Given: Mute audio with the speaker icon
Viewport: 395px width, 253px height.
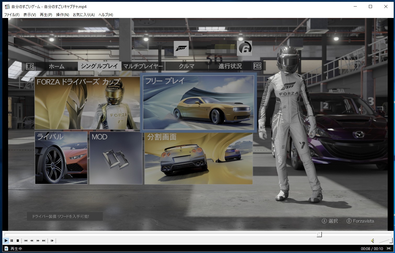Looking at the screenshot, I should 373,240.
